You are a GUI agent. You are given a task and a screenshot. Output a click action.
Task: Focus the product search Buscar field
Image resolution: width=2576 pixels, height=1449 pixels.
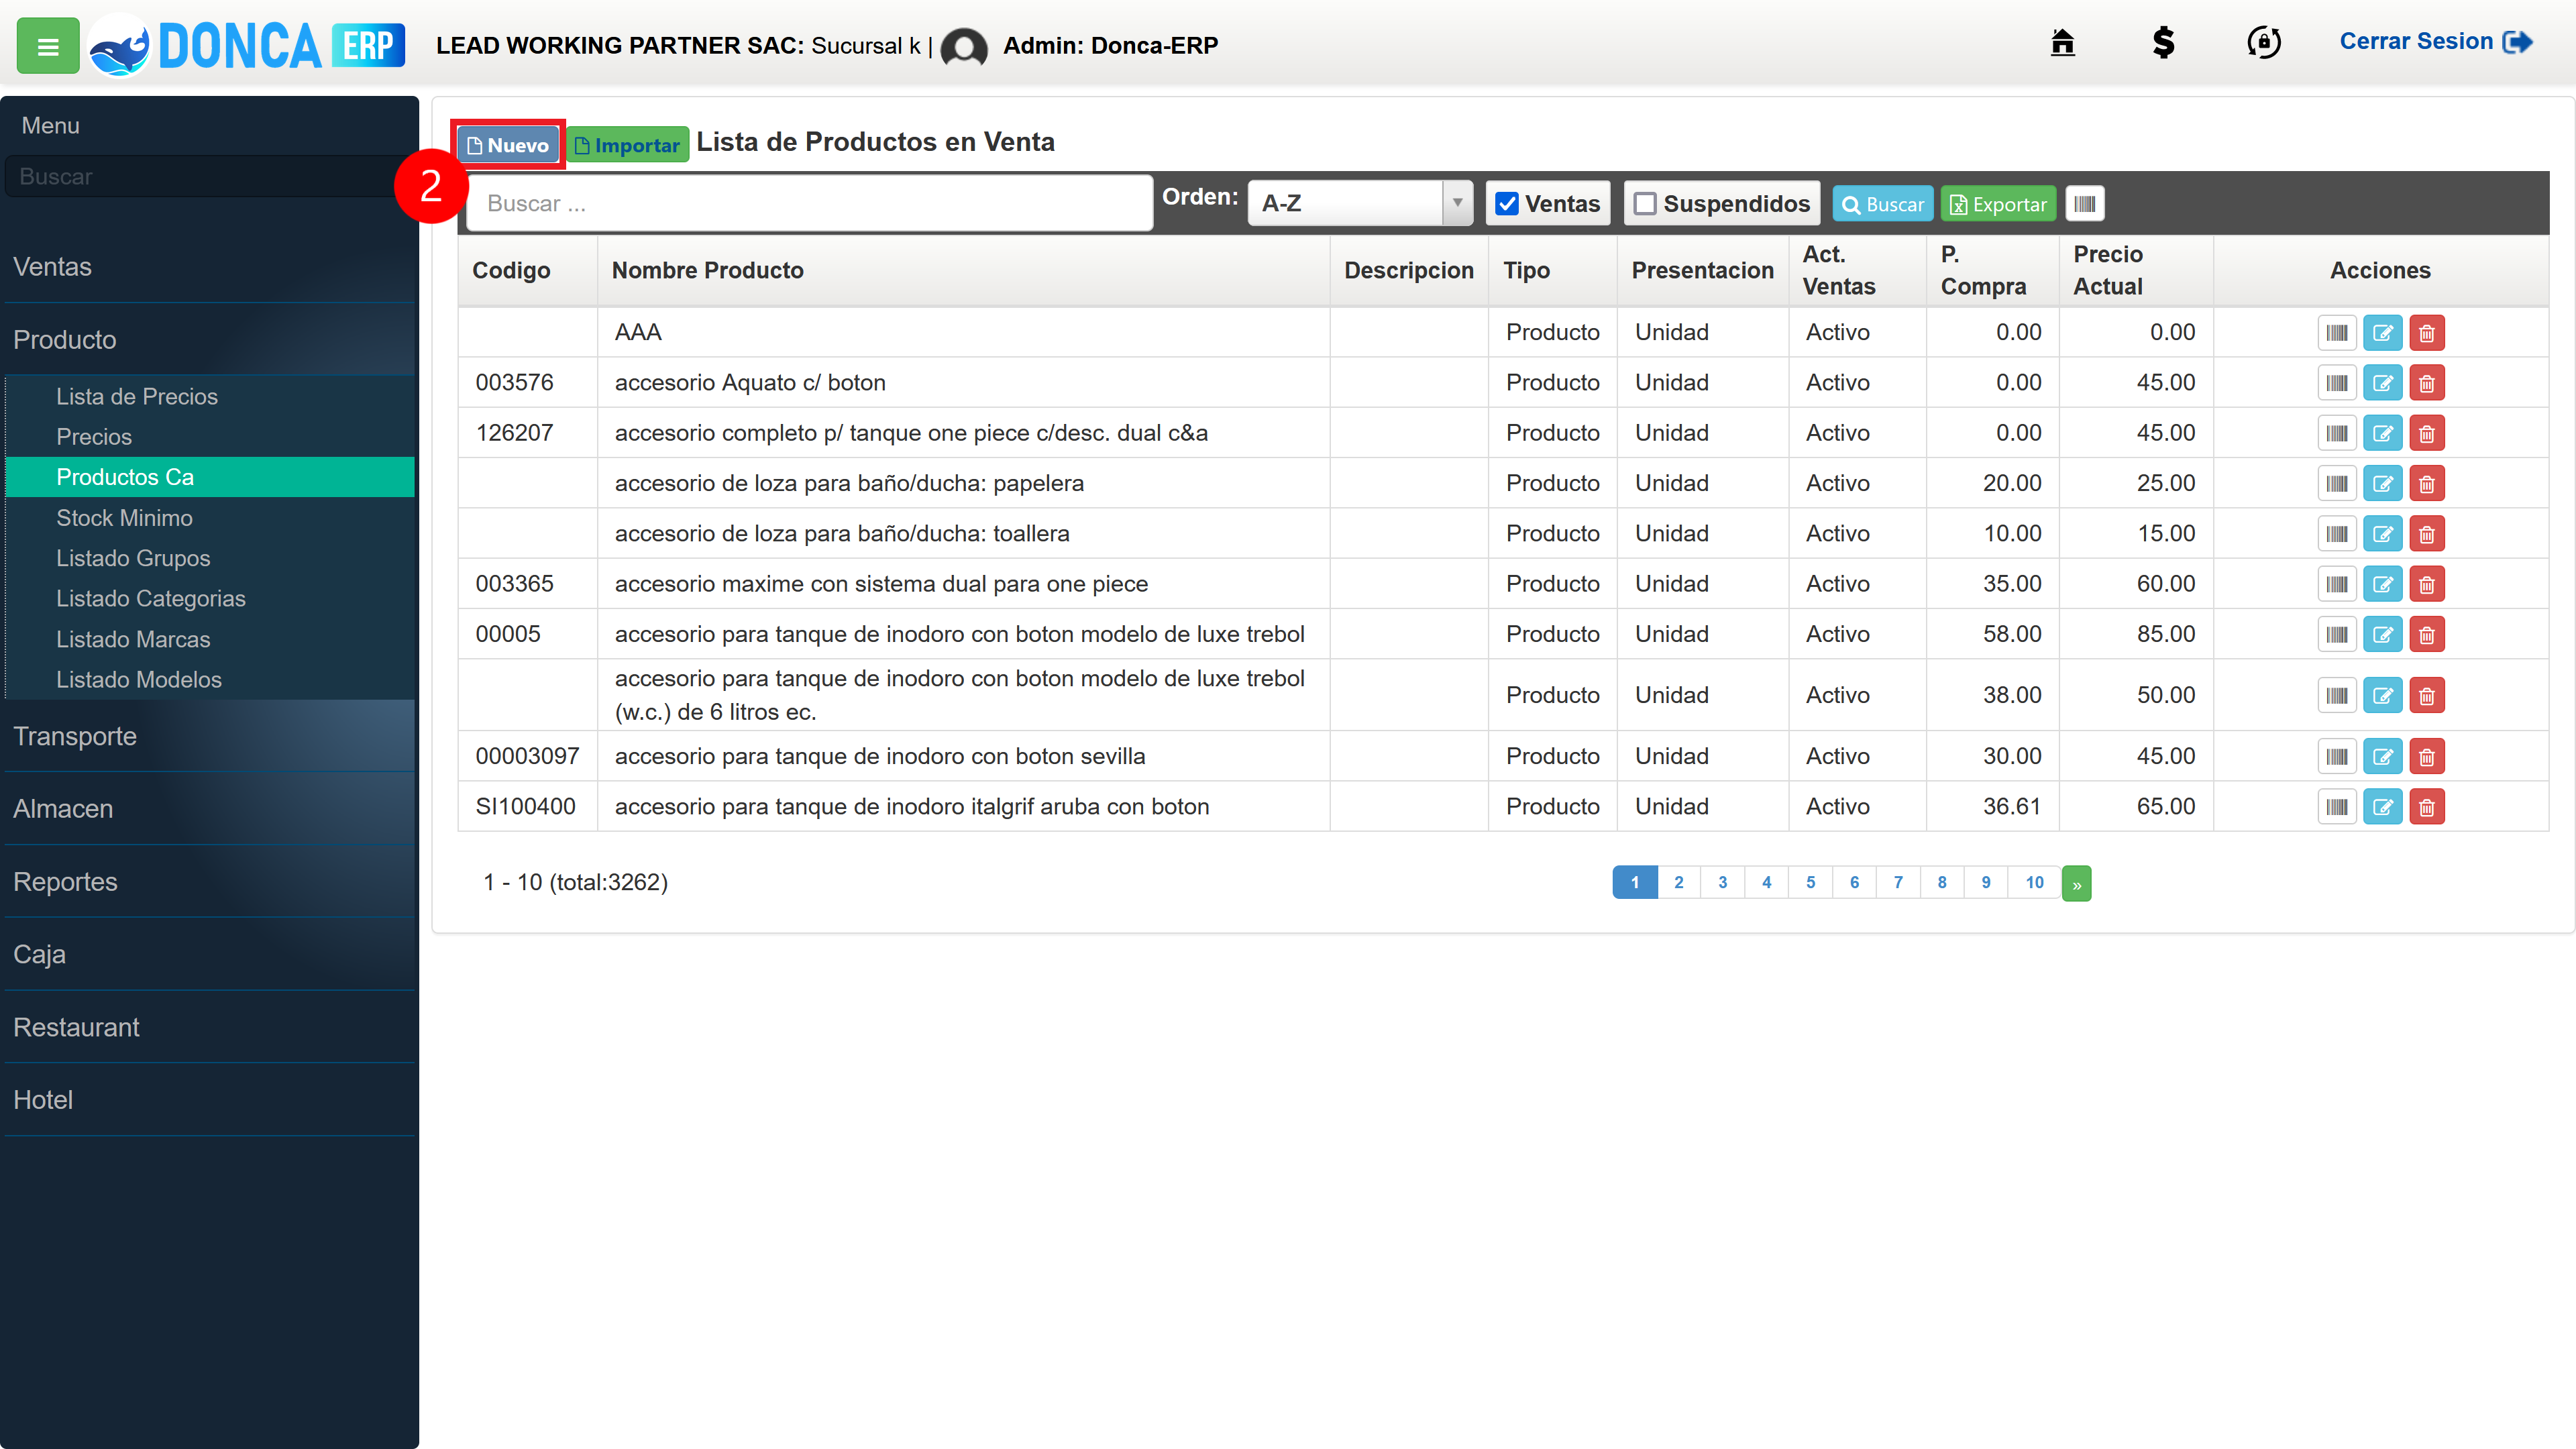(810, 204)
